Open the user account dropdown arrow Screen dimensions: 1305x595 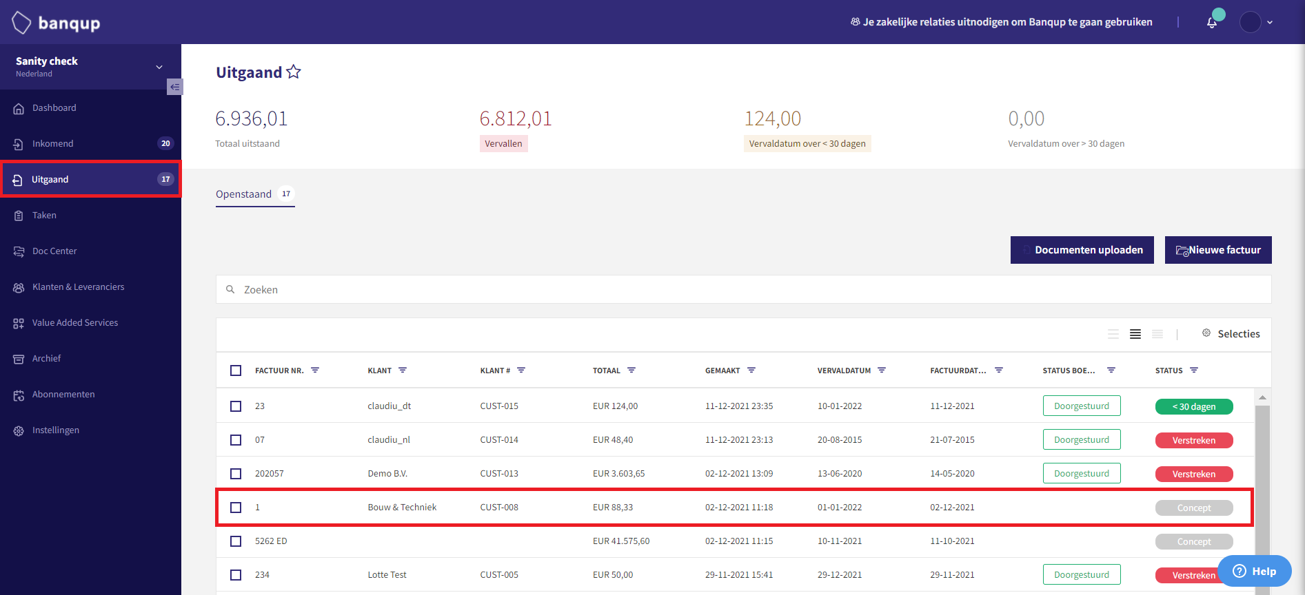coord(1270,23)
